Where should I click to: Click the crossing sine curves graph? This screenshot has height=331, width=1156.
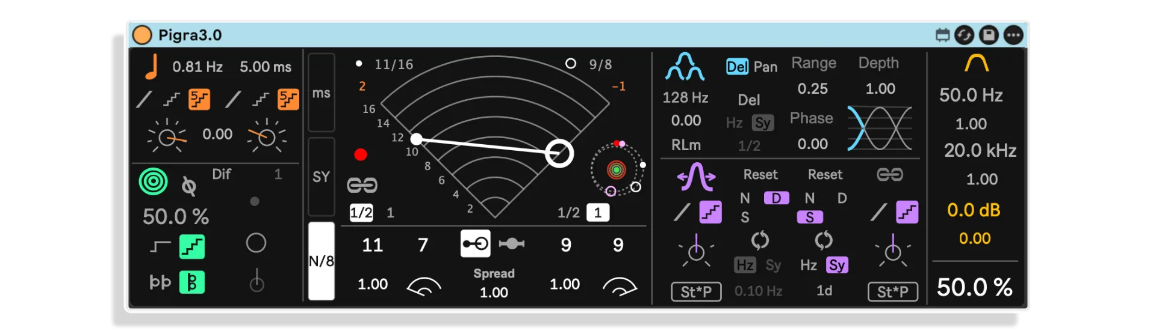tap(880, 128)
